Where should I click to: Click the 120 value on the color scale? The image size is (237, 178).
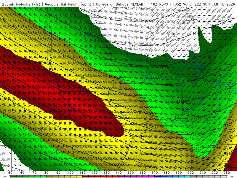pos(95,173)
